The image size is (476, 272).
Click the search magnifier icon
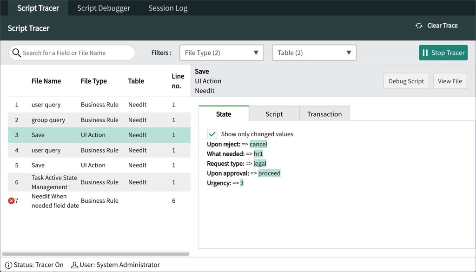click(17, 53)
